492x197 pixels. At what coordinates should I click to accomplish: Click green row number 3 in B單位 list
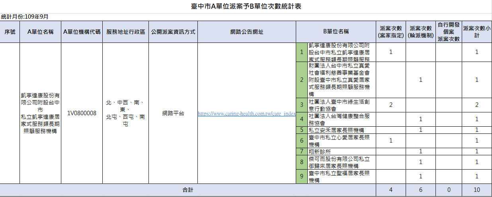point(302,105)
